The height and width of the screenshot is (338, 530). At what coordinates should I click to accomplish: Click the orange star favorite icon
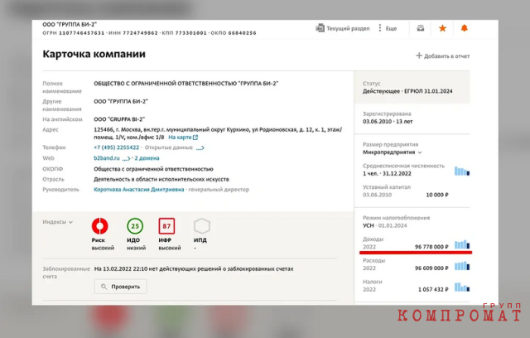point(442,28)
